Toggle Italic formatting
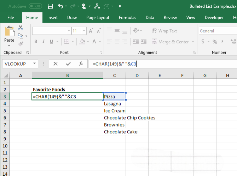Screen dimensions: 237x176 point(44,41)
